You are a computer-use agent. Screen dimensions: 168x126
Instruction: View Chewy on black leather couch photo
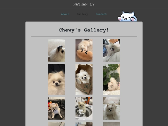[x=56, y=108]
